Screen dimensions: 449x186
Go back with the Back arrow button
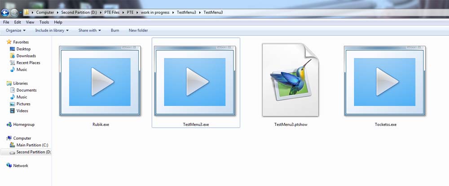click(x=5, y=12)
